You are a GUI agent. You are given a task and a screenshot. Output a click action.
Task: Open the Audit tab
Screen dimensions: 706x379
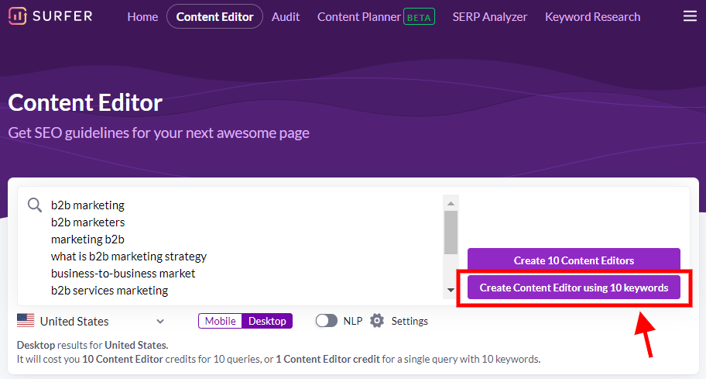[x=286, y=17]
